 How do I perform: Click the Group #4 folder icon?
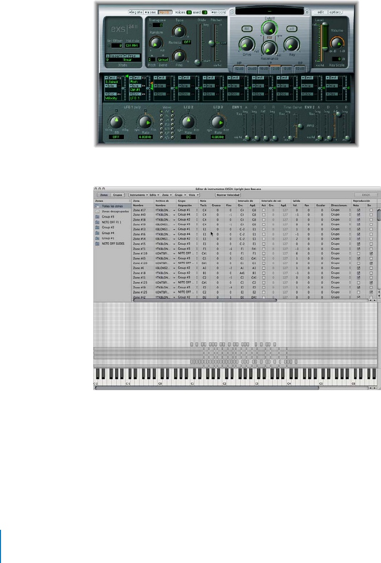coord(97,233)
